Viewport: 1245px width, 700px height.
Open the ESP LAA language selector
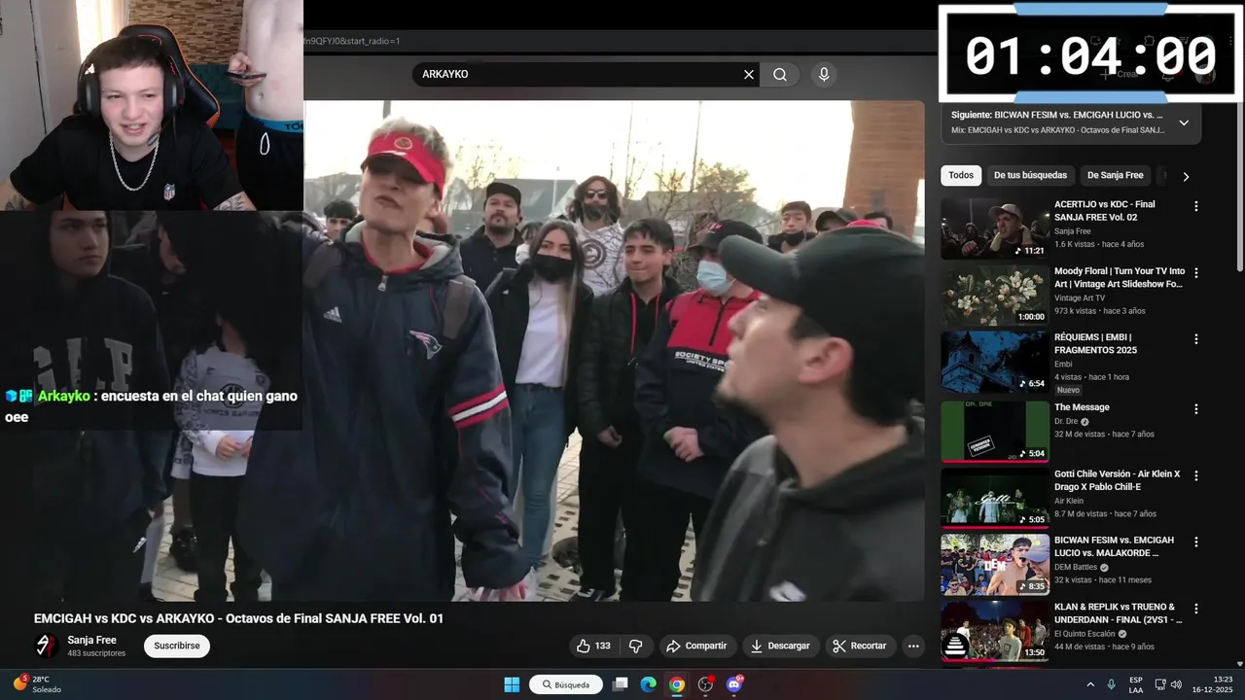(1136, 684)
